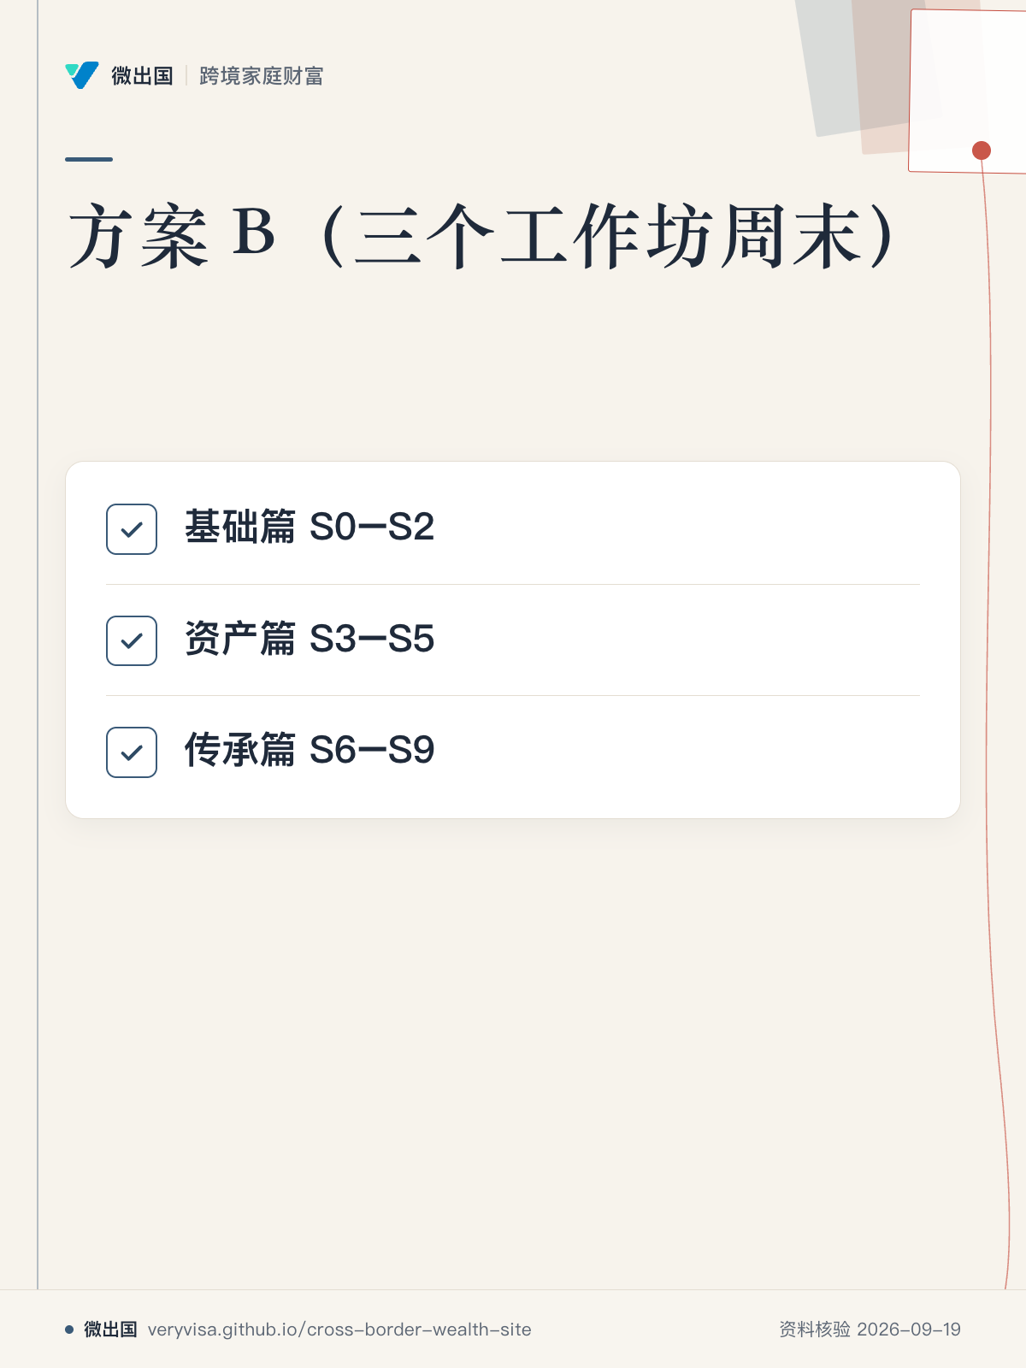The image size is (1026, 1368).
Task: Uncheck the 传承篇 S6–S9 checkbox
Action: tap(132, 752)
